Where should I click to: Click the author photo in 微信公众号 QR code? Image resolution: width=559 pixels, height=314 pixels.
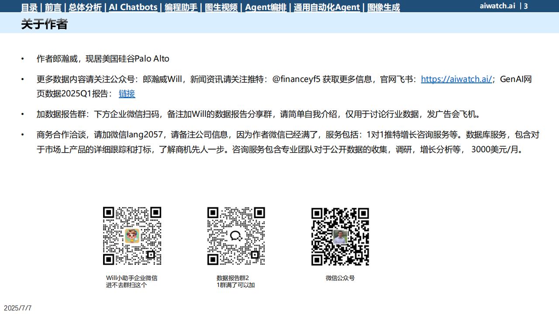tap(340, 236)
